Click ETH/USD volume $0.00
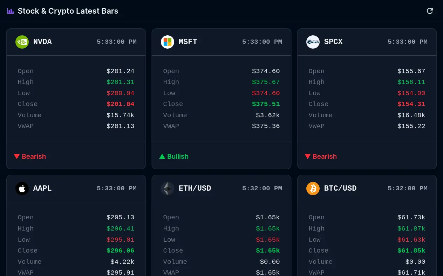This screenshot has width=443, height=276. [x=270, y=262]
